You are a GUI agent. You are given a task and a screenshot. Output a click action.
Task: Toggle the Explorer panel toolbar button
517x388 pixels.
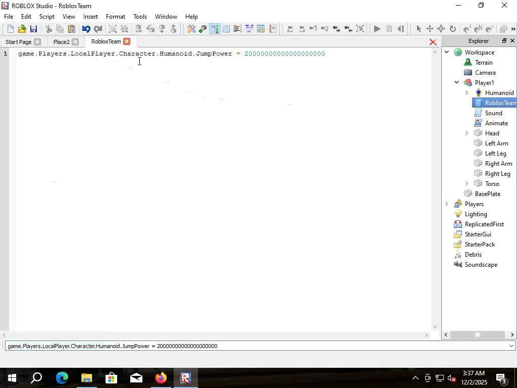[214, 29]
